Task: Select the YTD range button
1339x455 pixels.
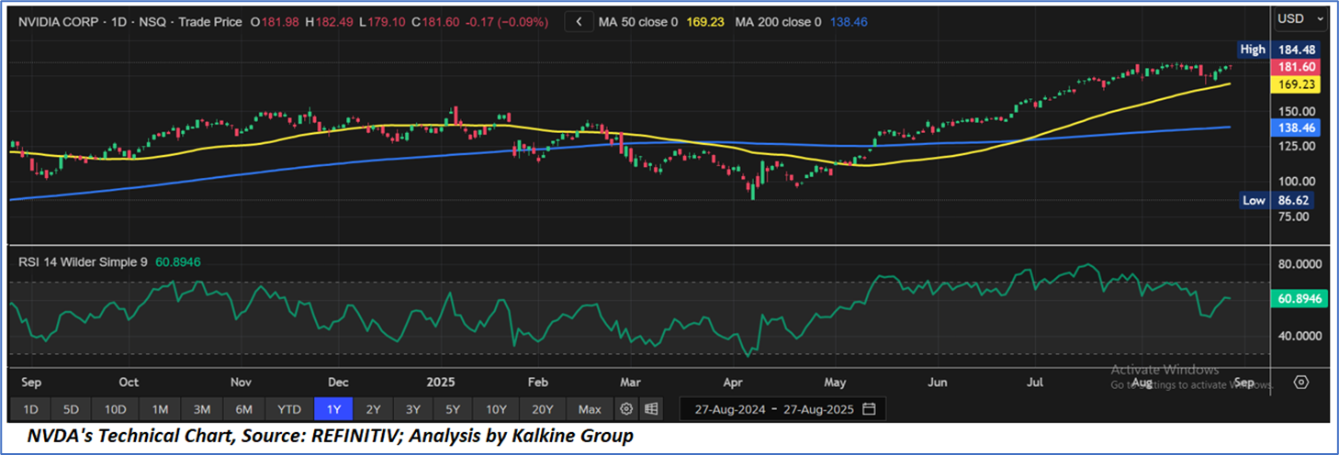Action: pos(288,408)
